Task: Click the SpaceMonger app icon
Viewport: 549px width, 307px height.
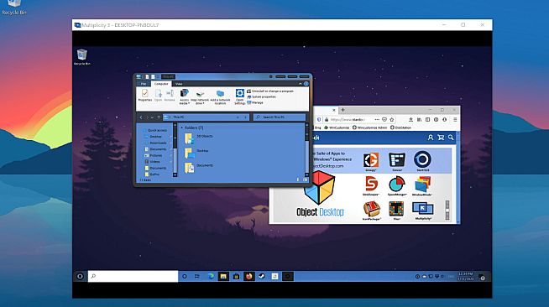Action: [x=397, y=184]
